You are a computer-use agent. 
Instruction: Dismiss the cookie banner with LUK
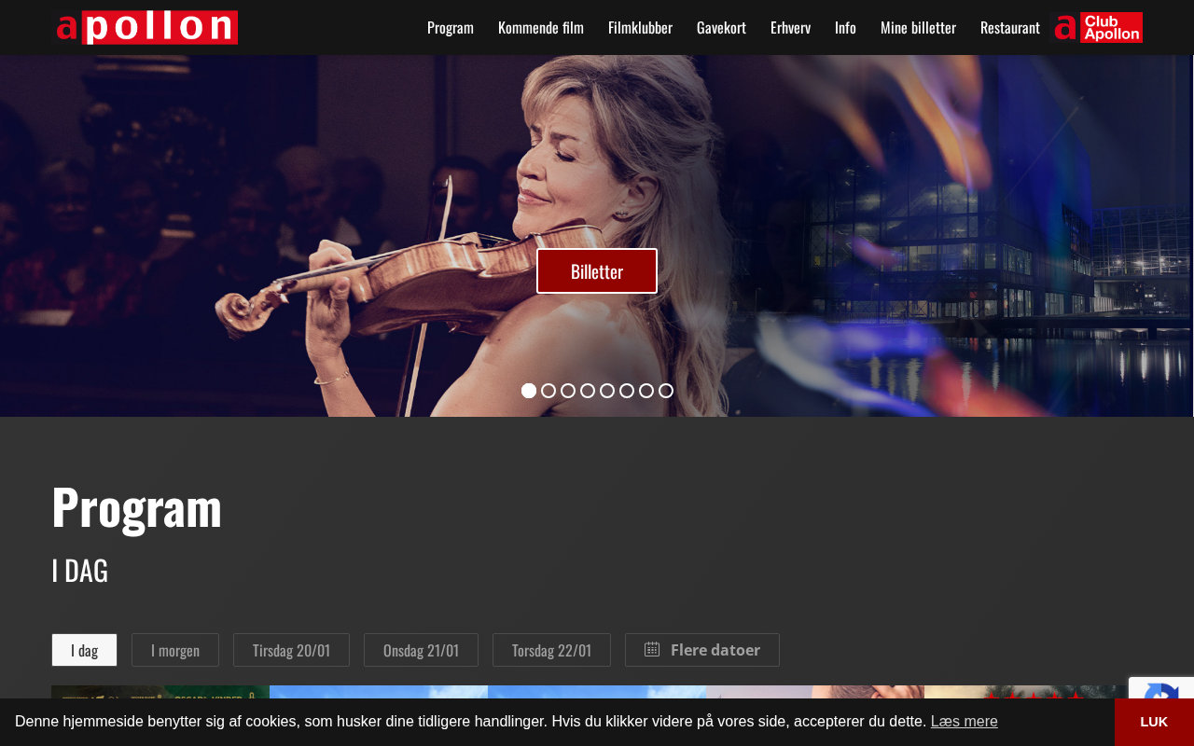coord(1154,722)
